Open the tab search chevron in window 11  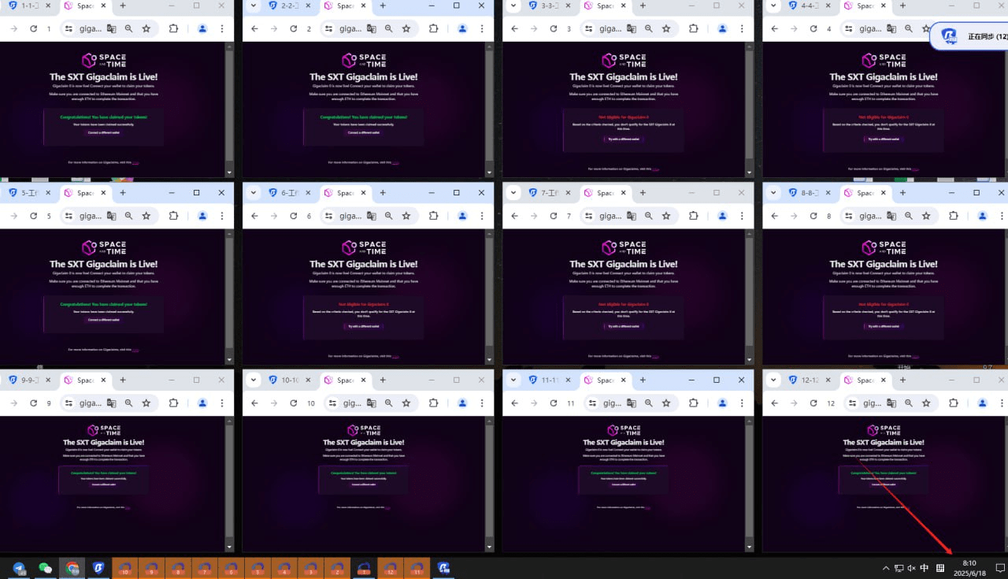513,380
